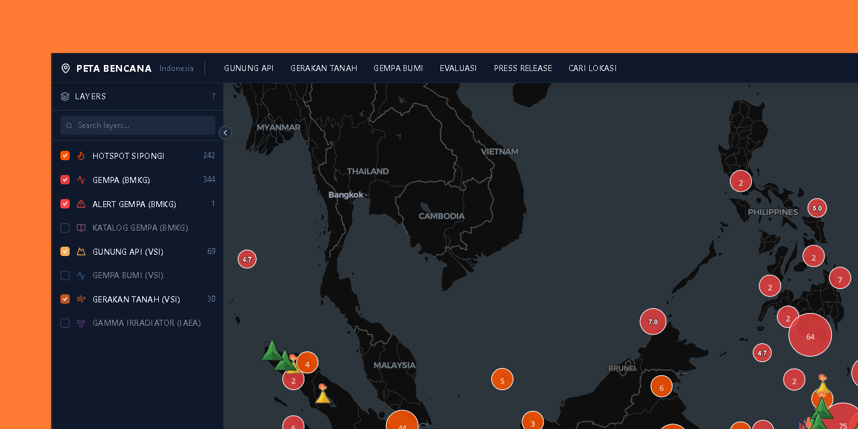858x429 pixels.
Task: Click the Gempa (BMKG) pulse icon
Action: [81, 180]
